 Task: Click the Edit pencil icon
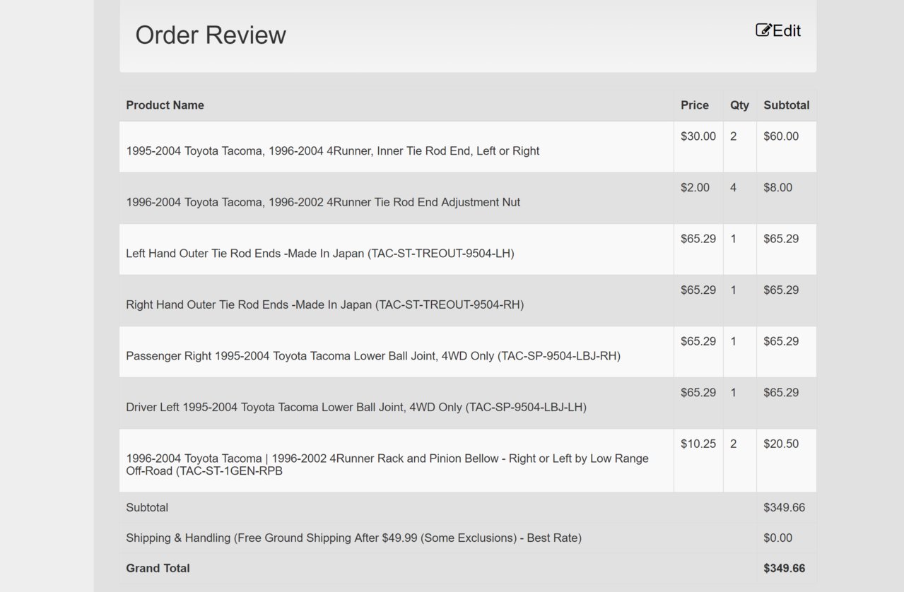763,30
